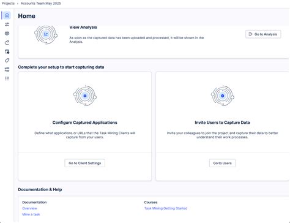
Task: Click the Configure Captured Applications gear illustration
Action: pyautogui.click(x=85, y=96)
